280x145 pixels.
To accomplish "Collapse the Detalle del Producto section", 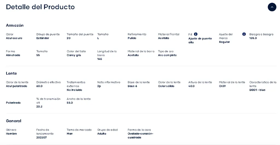I will click(272, 7).
